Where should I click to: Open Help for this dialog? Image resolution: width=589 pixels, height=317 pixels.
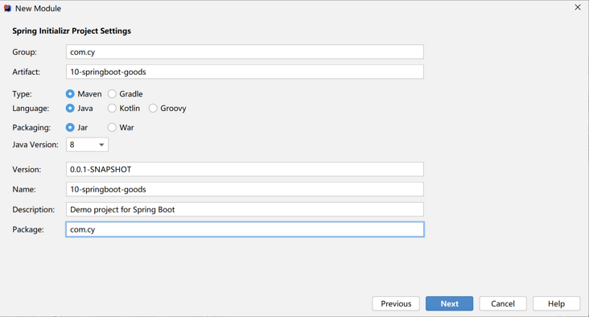pos(556,303)
